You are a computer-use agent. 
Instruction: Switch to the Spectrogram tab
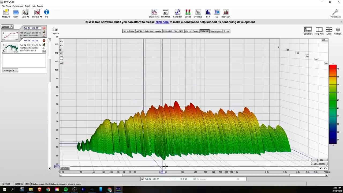pyautogui.click(x=216, y=31)
